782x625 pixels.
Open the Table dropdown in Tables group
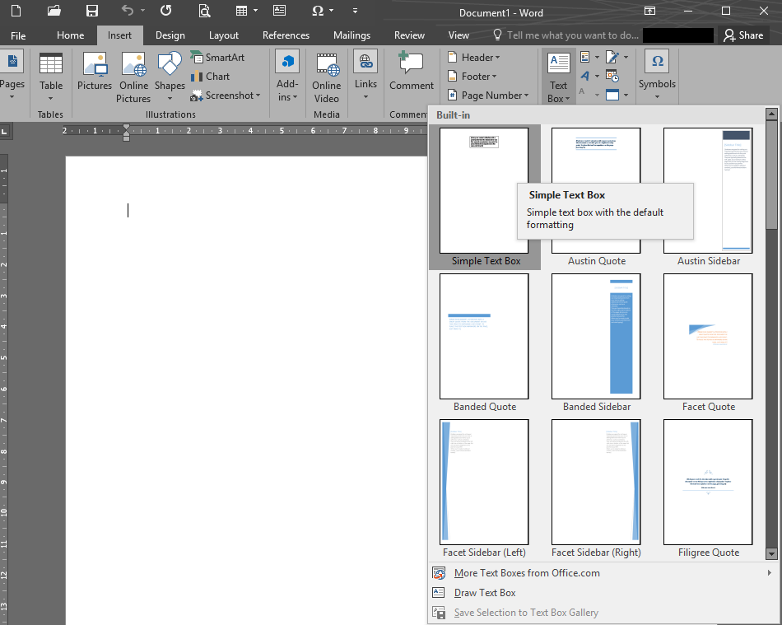click(51, 77)
